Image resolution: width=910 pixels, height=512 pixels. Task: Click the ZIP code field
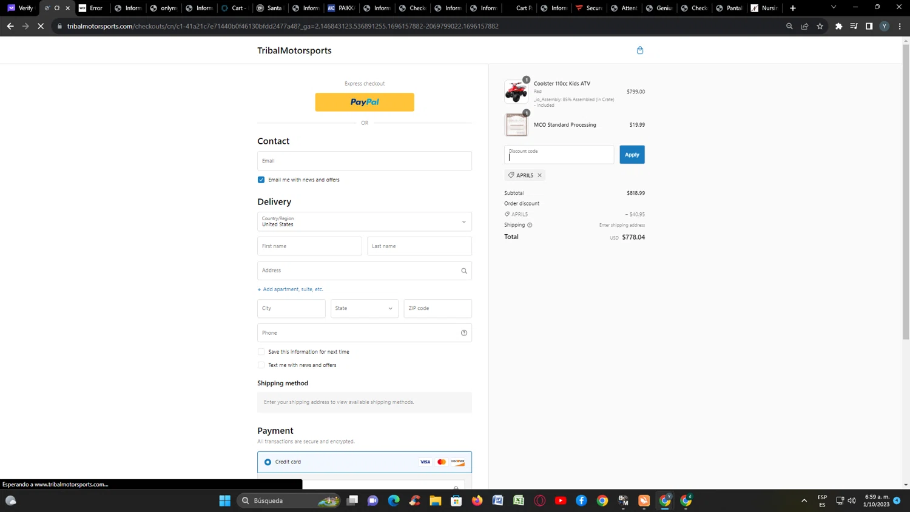[437, 308]
